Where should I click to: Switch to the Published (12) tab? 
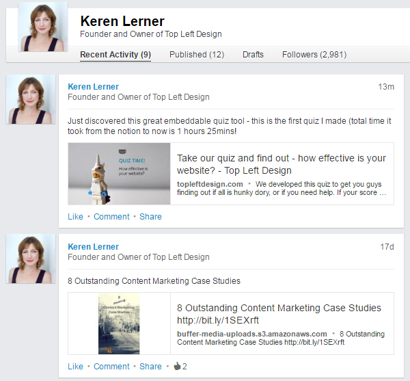197,55
